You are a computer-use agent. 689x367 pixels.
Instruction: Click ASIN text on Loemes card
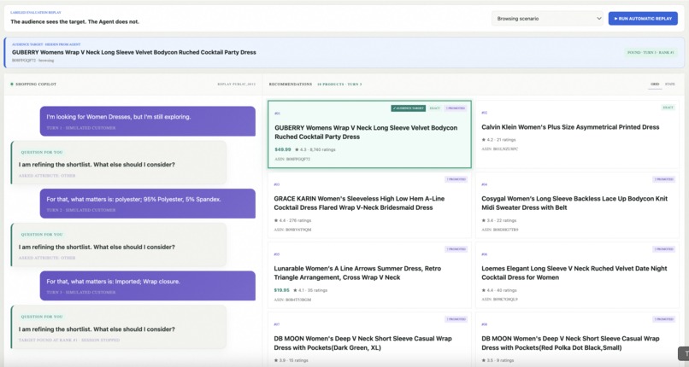point(499,300)
